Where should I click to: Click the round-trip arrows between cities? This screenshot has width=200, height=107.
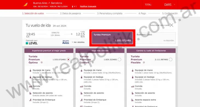pyautogui.click(x=49, y=3)
